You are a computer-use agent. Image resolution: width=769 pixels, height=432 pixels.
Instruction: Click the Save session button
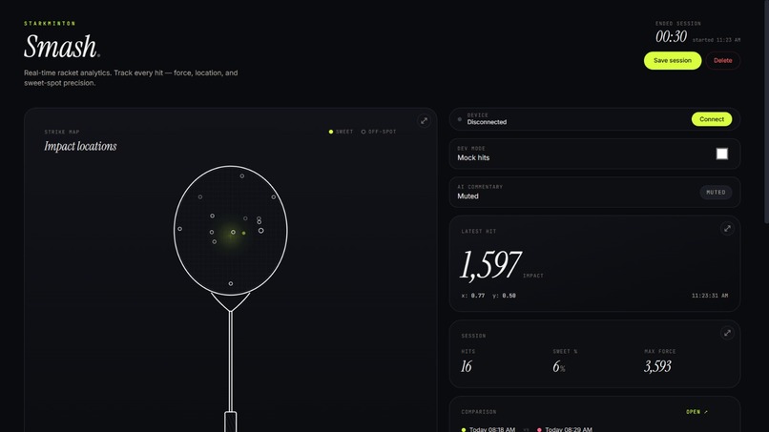673,60
